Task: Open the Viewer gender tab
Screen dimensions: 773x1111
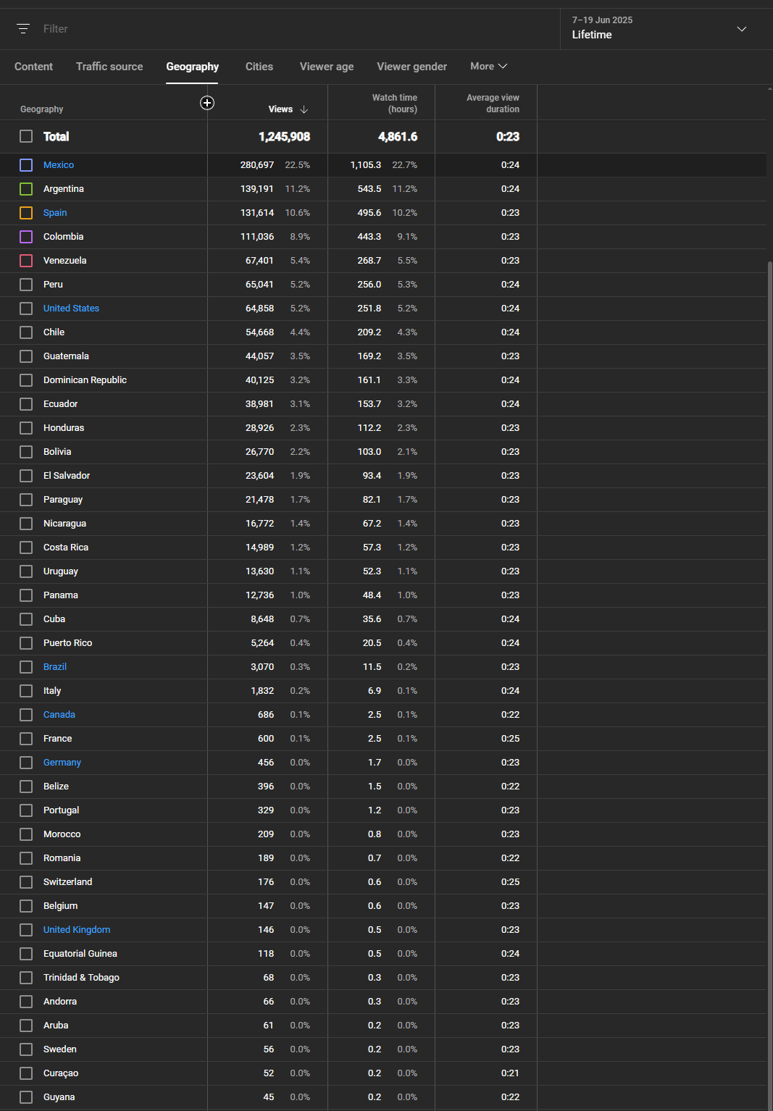Action: pyautogui.click(x=412, y=67)
